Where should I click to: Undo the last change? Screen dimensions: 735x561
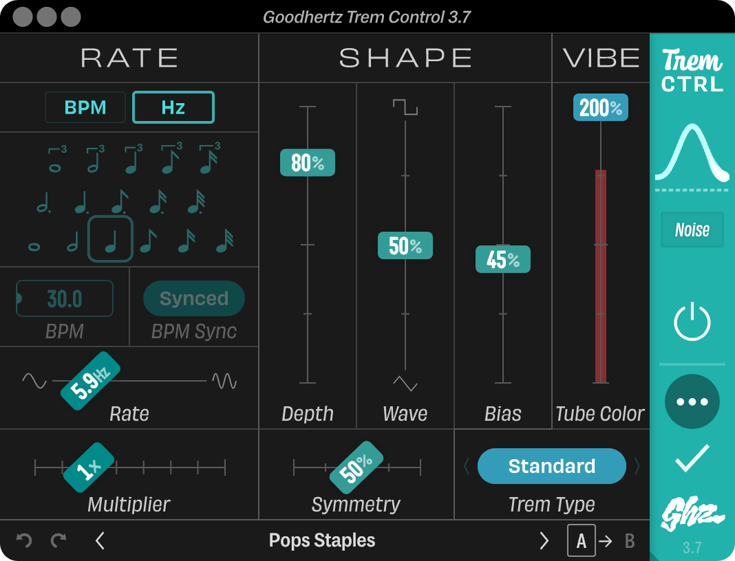pos(23,540)
